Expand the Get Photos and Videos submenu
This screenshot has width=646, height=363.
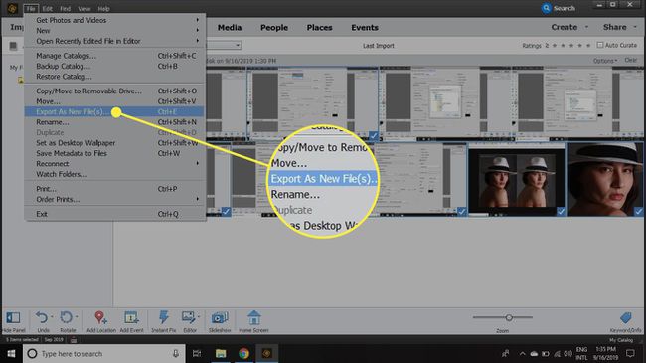198,19
